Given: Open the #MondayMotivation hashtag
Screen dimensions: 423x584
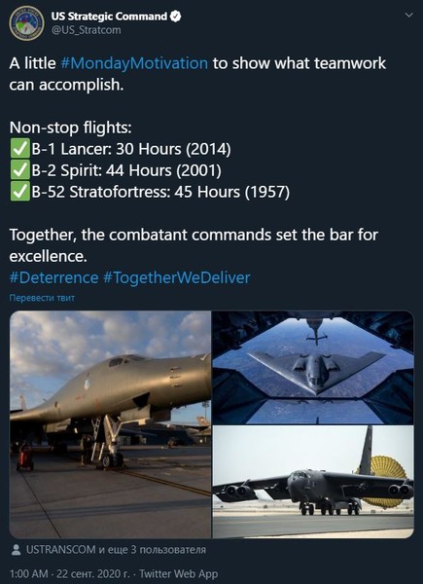Looking at the screenshot, I should pos(134,63).
